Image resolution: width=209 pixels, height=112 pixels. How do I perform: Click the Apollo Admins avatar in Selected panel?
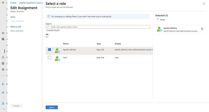pyautogui.click(x=159, y=29)
